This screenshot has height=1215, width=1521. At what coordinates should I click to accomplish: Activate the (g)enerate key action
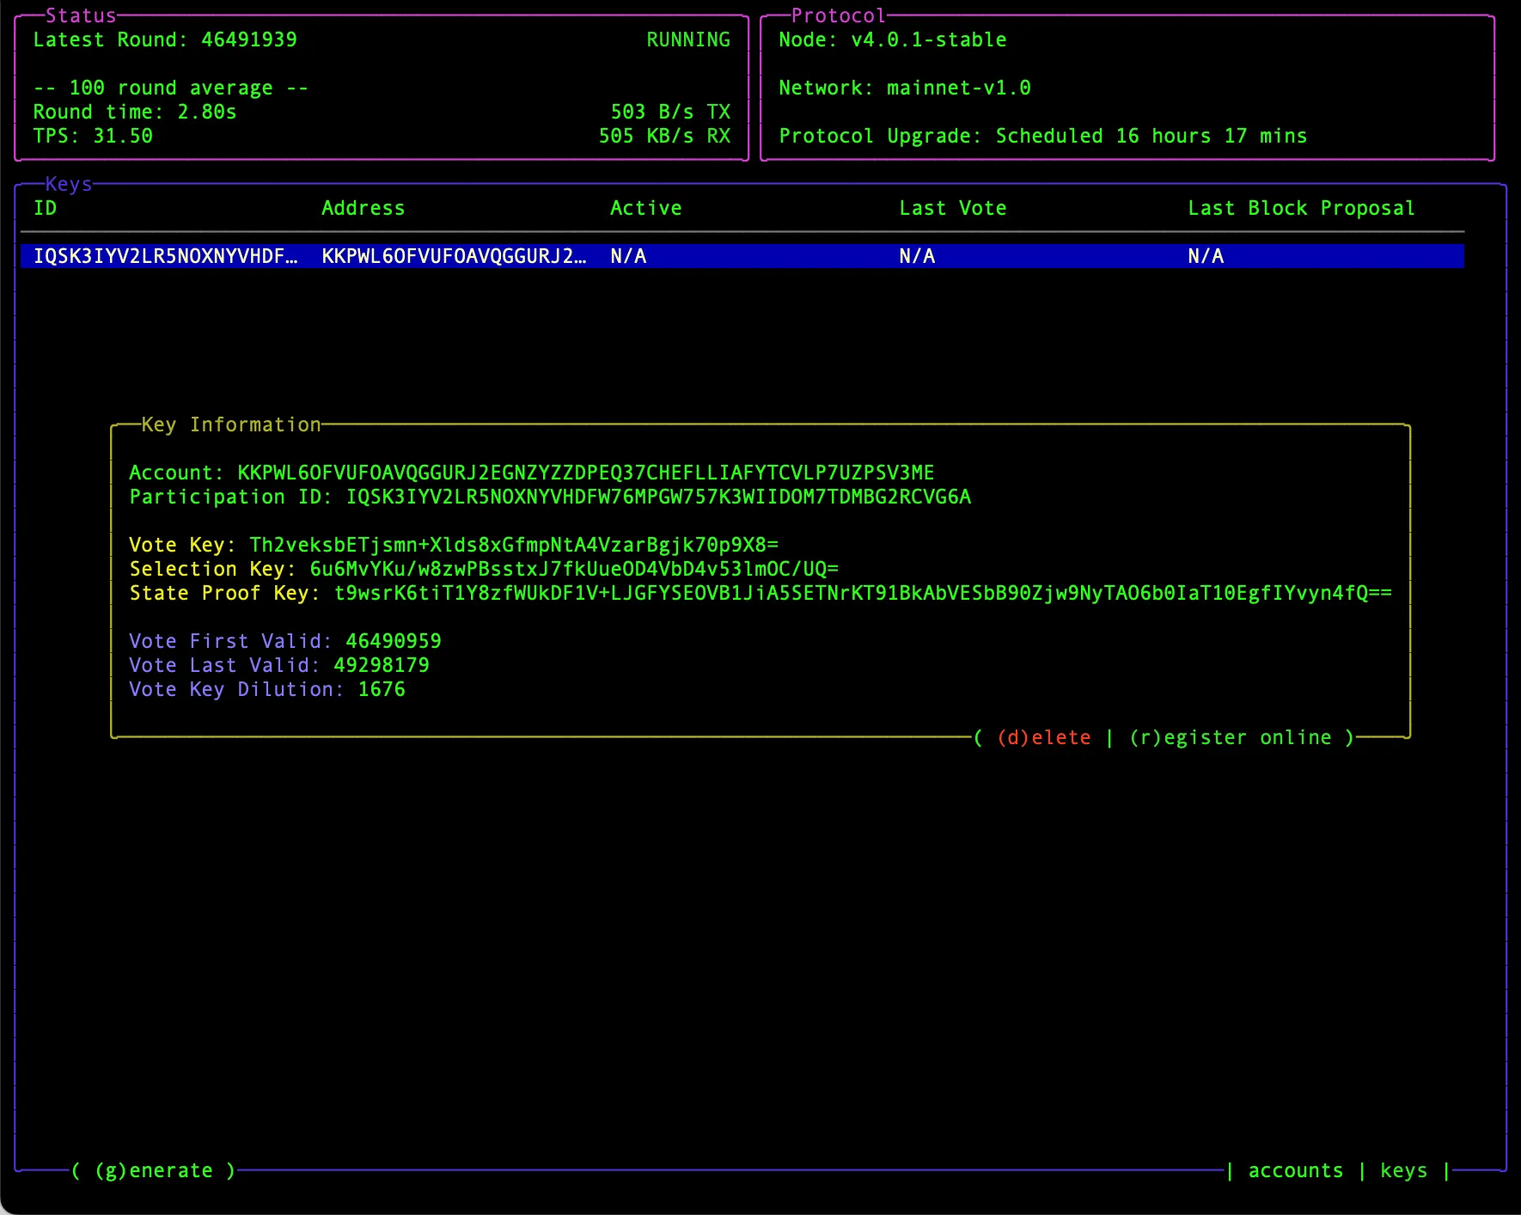(x=155, y=1170)
